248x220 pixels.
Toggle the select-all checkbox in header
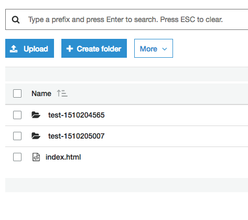coord(17,93)
